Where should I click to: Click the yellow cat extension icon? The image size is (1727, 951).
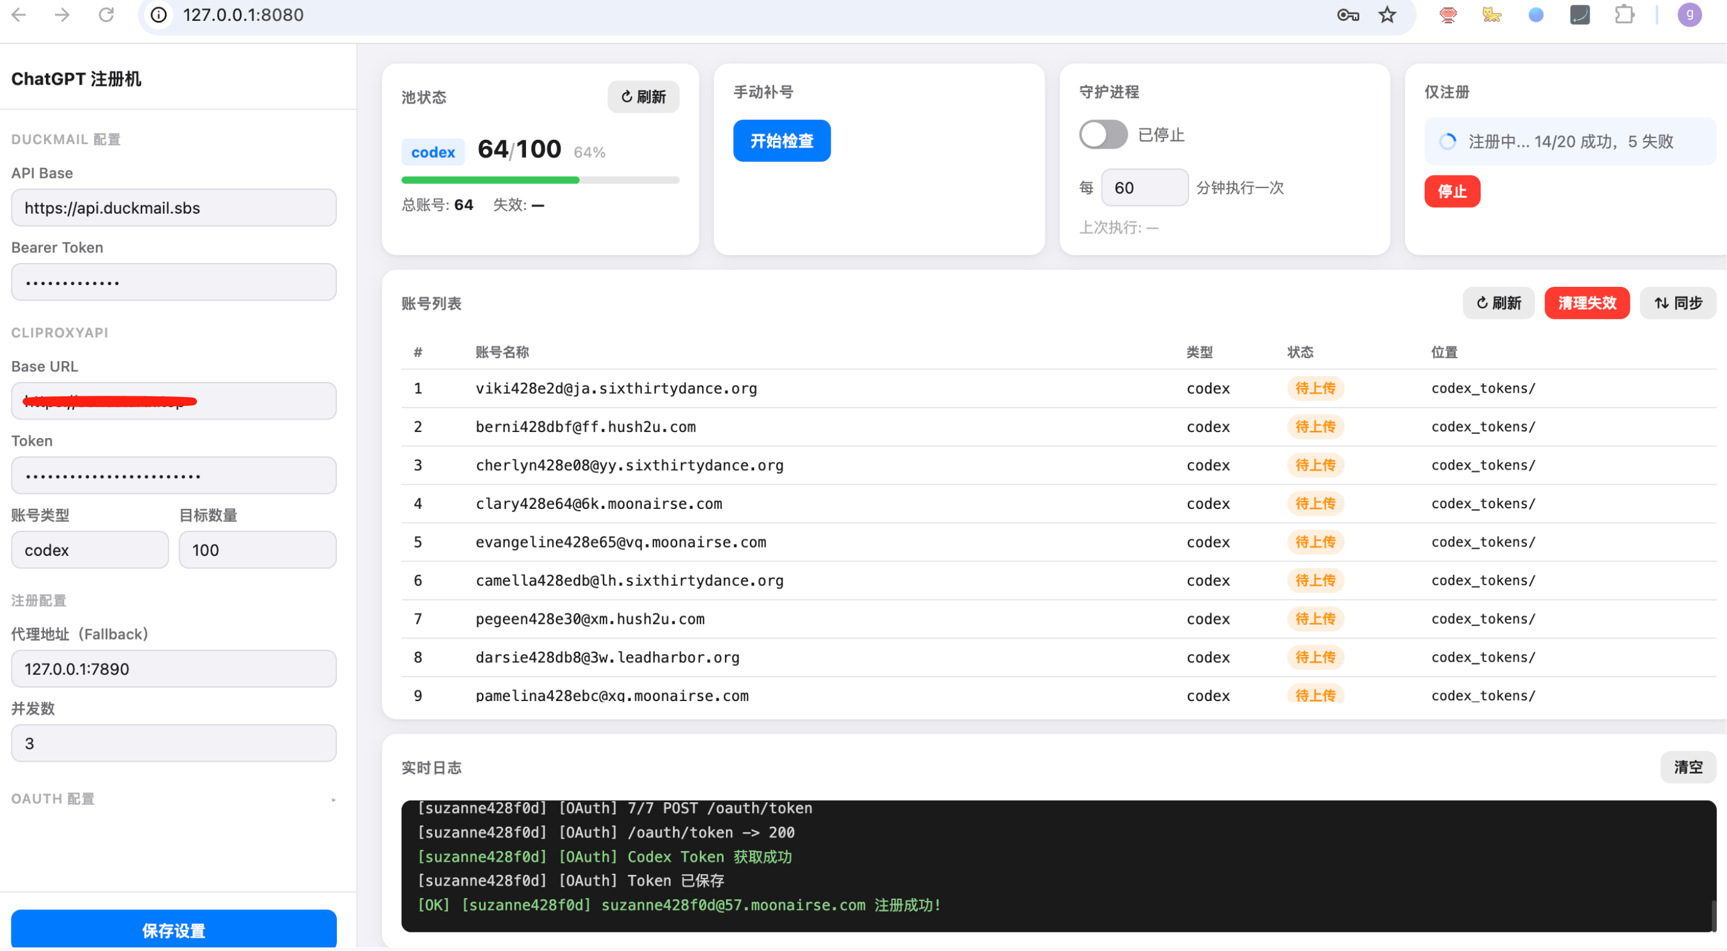coord(1492,15)
